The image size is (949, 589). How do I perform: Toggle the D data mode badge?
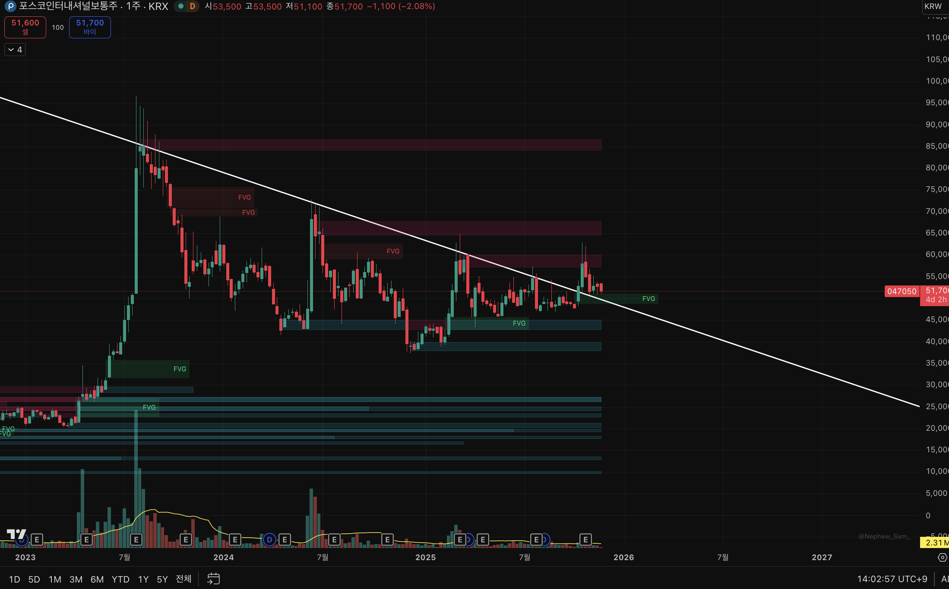193,6
